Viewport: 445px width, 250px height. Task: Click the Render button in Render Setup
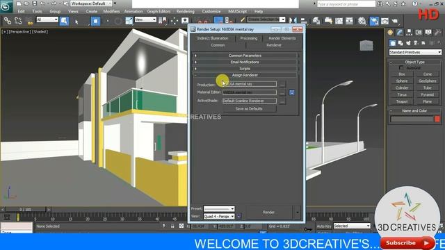click(268, 212)
